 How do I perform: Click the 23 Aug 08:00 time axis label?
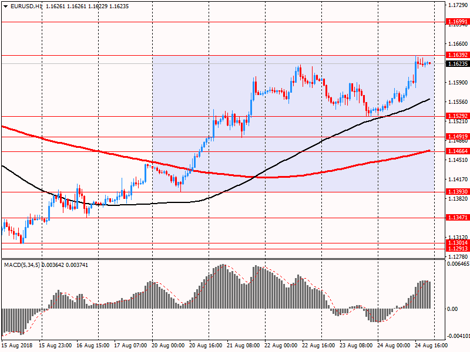(357, 346)
